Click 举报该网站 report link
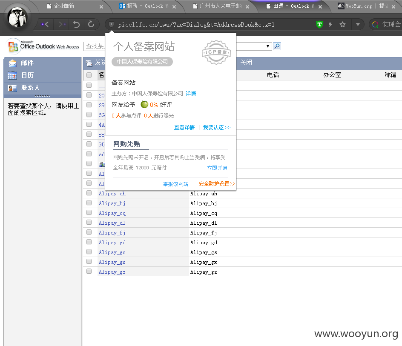This screenshot has width=402, height=346. click(175, 184)
